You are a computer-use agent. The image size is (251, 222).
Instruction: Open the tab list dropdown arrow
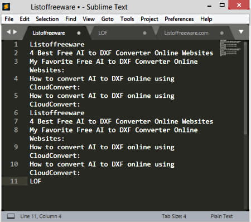click(241, 32)
